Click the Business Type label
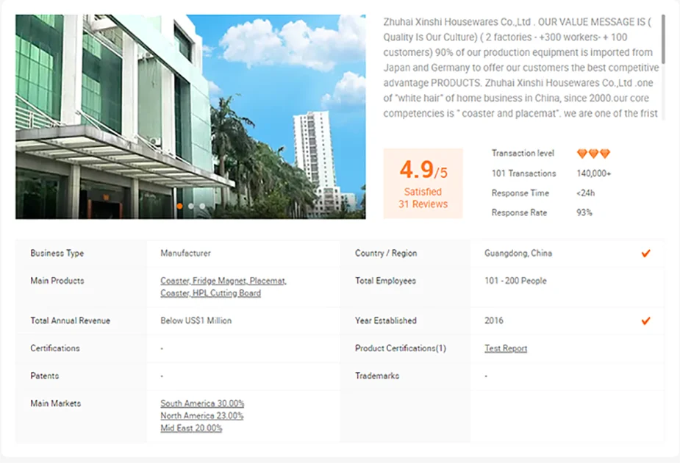This screenshot has width=680, height=463. click(57, 253)
